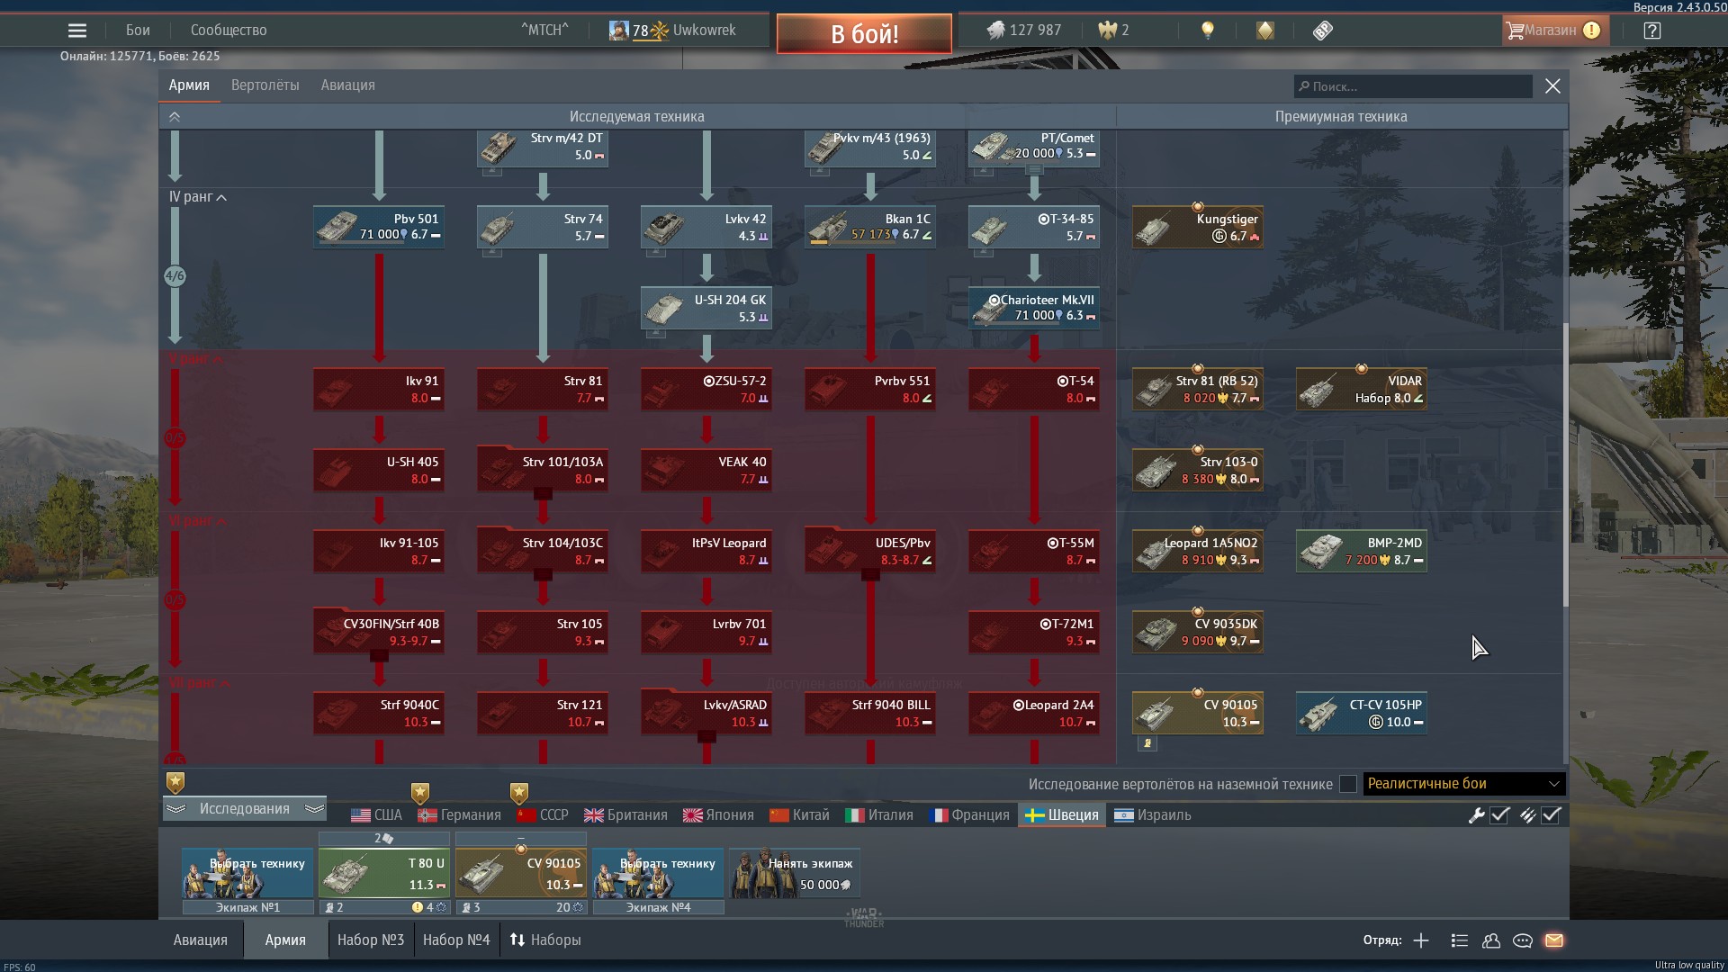Open the Реалистичные бои game mode dropdown
This screenshot has height=972, width=1728.
1463,784
